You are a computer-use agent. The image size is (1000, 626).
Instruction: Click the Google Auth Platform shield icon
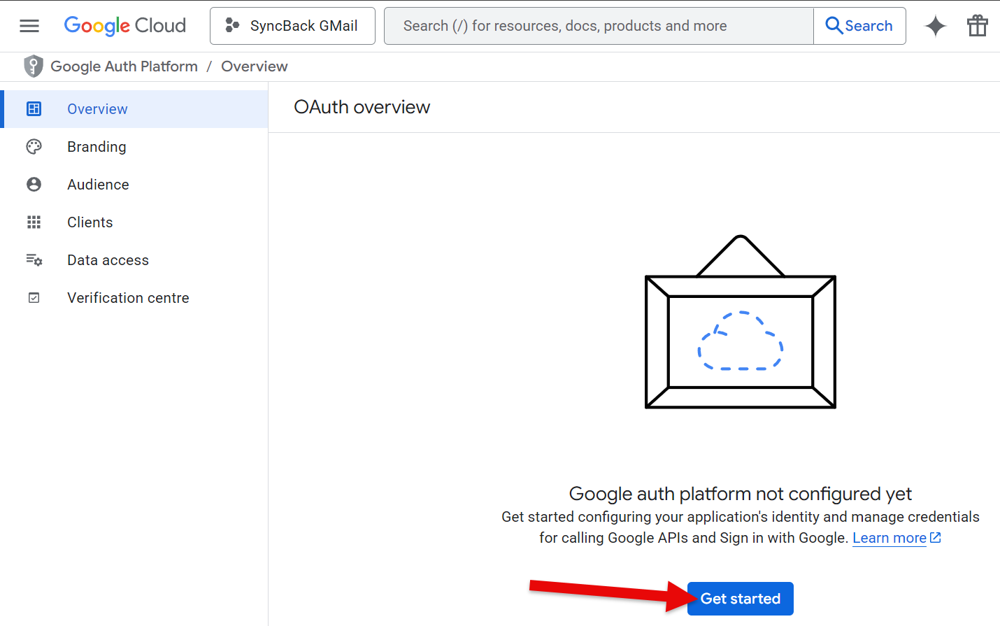pyautogui.click(x=33, y=66)
